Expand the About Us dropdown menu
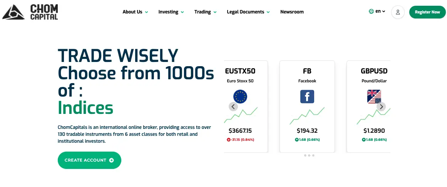This screenshot has height=187, width=447. [135, 12]
